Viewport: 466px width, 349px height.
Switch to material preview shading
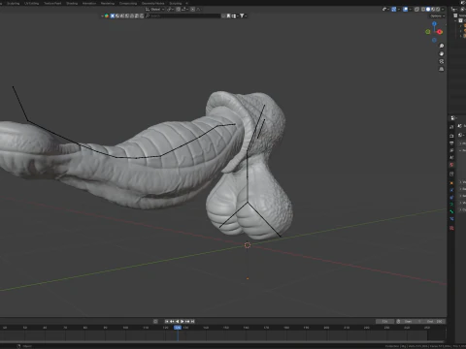(433, 9)
